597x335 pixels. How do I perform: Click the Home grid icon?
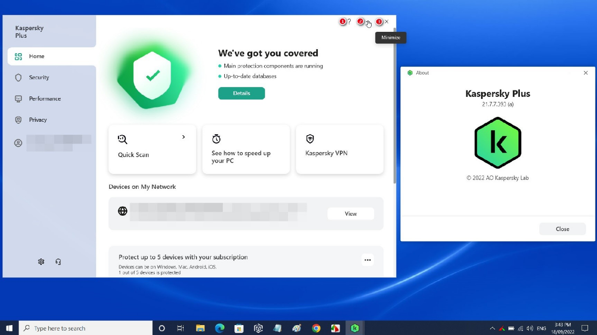(x=18, y=57)
